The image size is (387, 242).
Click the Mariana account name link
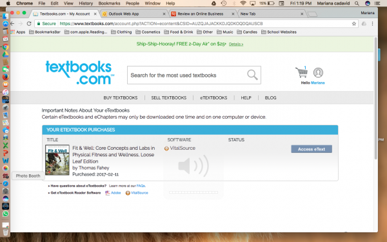(x=317, y=83)
